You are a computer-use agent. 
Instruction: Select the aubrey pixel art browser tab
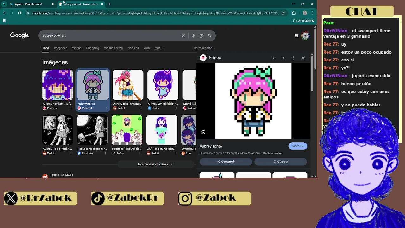click(x=81, y=4)
